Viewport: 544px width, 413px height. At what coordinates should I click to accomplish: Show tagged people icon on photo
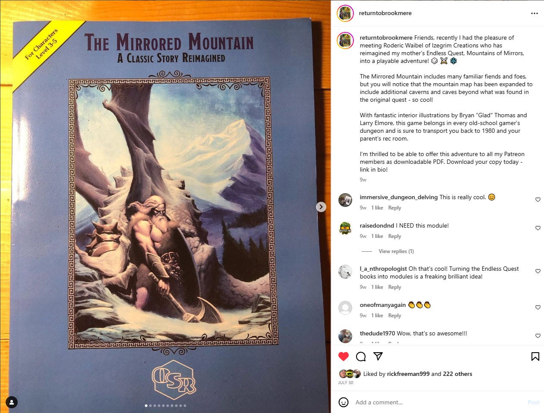pyautogui.click(x=12, y=402)
